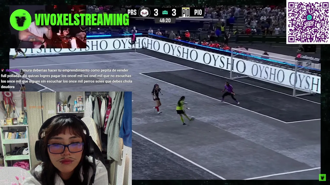Click the Yape QR code
Screen dimensions: 330x185
pyautogui.click(x=308, y=22)
